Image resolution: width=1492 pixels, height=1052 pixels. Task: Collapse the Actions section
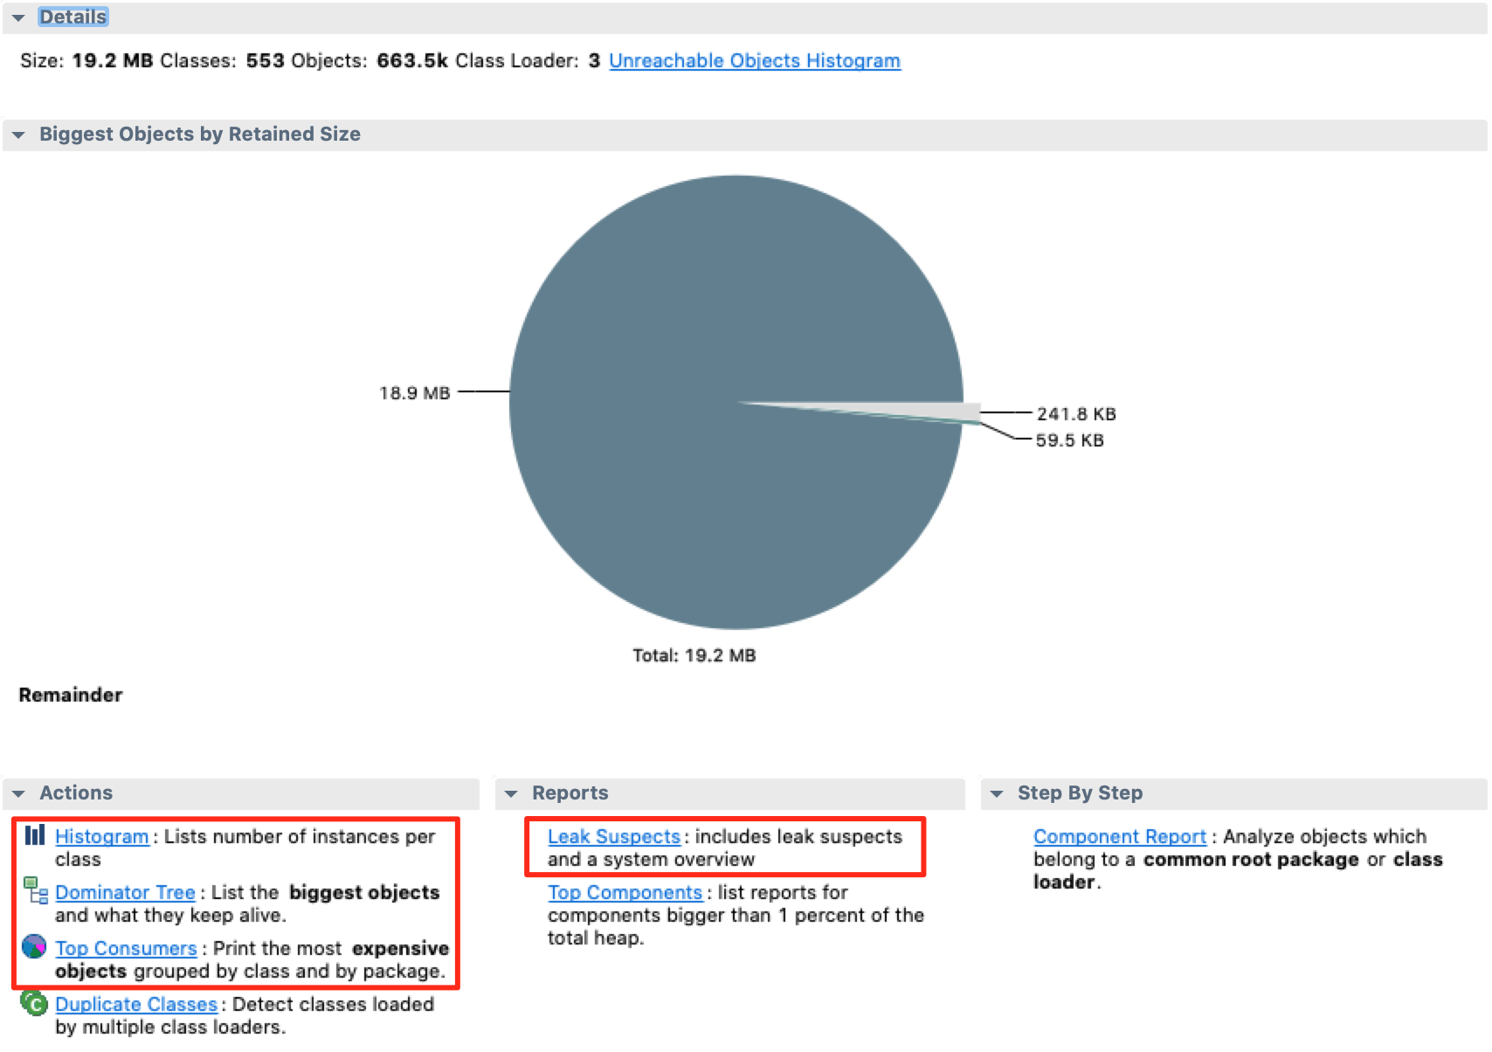click(18, 793)
